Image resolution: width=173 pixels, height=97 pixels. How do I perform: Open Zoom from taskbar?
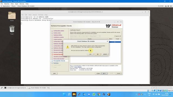(x=89, y=94)
